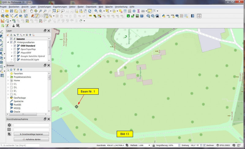Uncheck the baeume layer checkbox
Screen dimensions: 245x149
[x=11, y=39]
